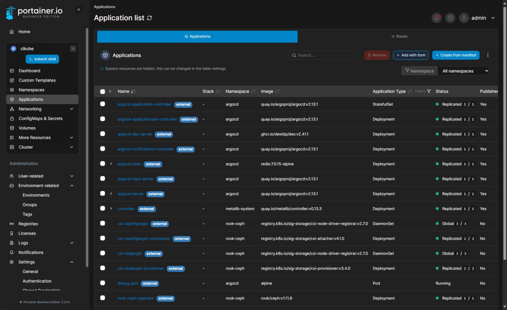Expand the argocd-redis row
Viewport: 507px width, 310px height.
click(x=111, y=163)
